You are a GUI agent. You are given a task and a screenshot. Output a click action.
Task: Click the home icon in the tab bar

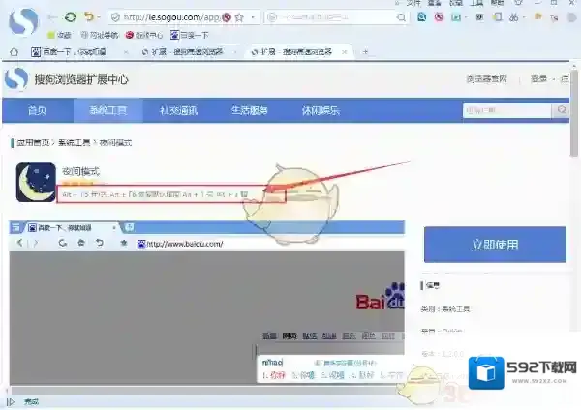tap(15, 51)
